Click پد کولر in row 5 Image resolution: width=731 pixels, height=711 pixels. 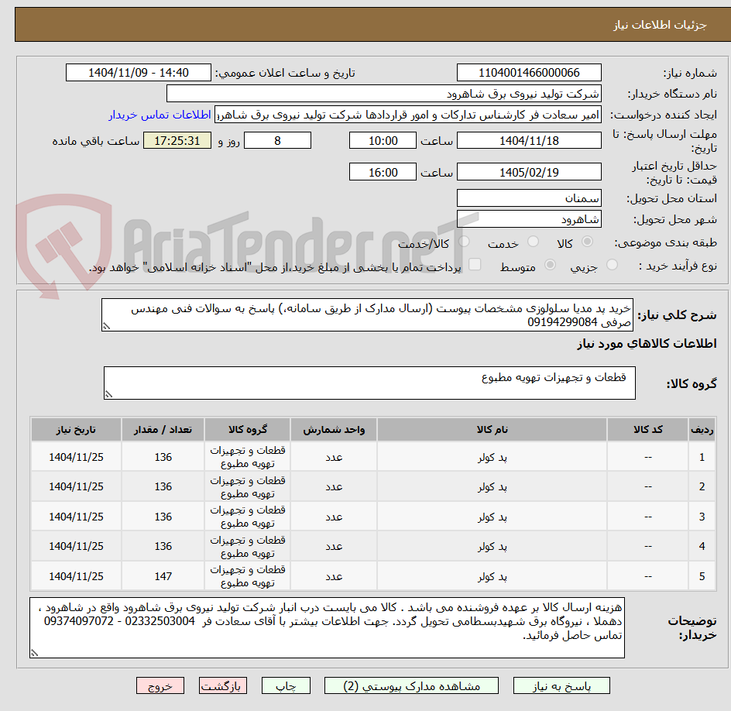click(492, 576)
